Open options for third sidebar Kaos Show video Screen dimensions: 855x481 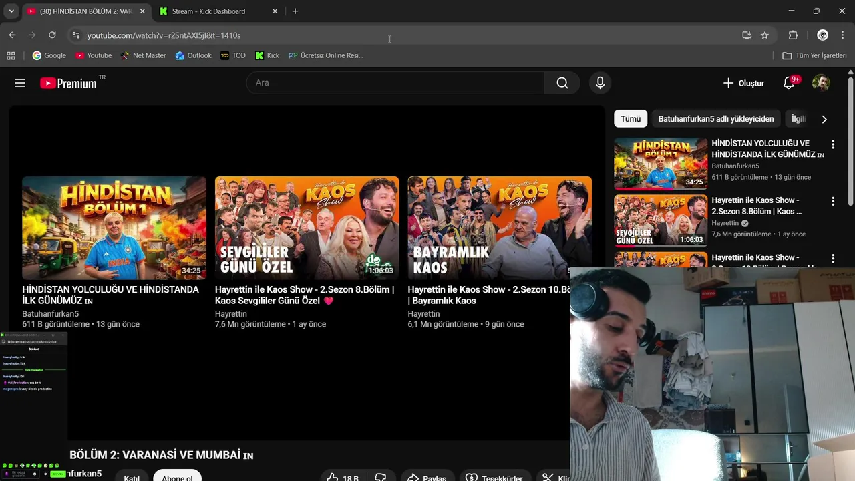(x=832, y=258)
